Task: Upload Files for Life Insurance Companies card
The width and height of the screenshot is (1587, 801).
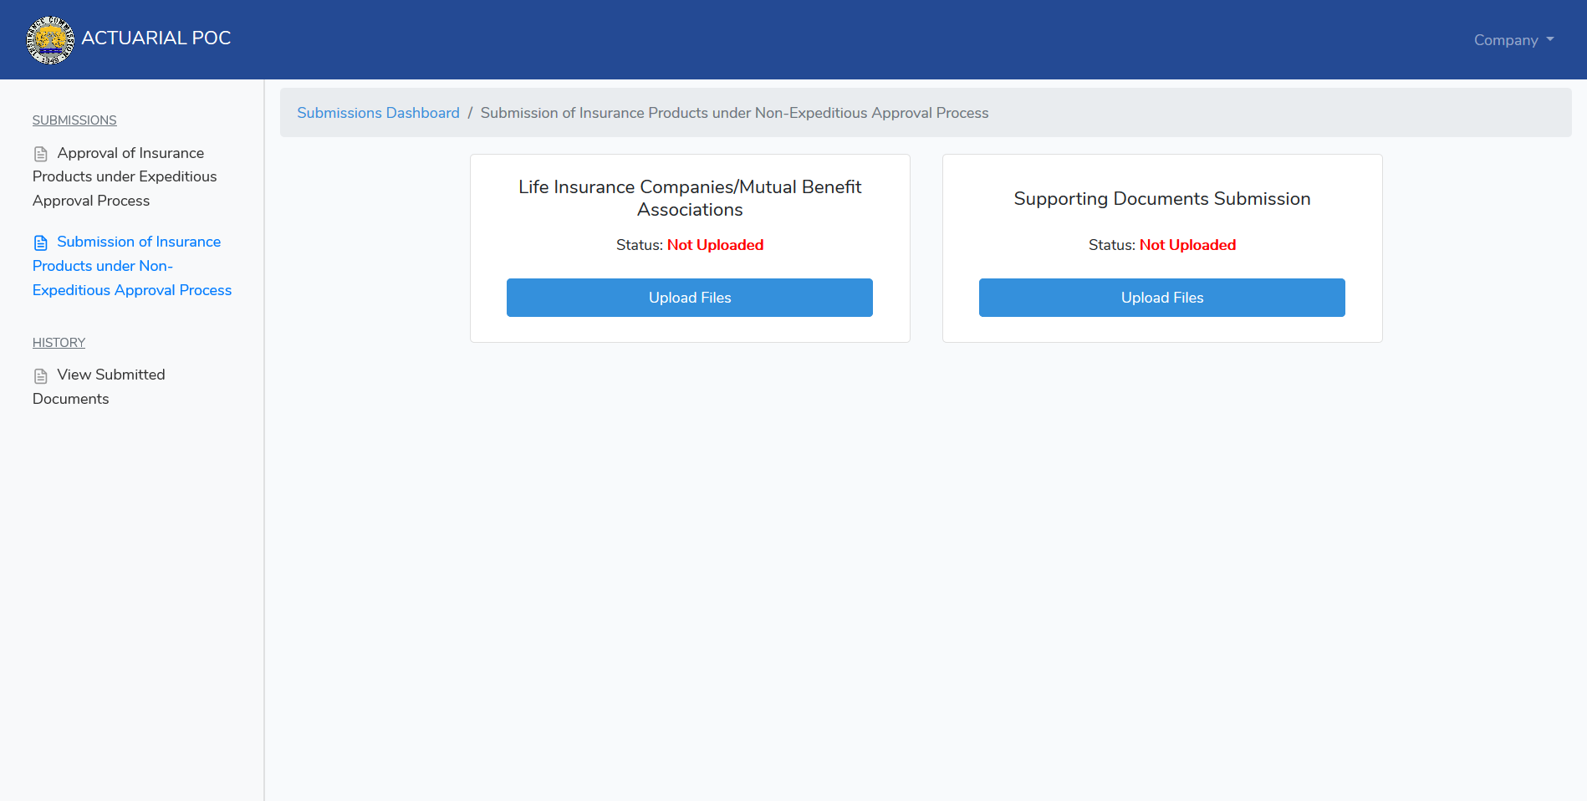Action: pos(690,298)
